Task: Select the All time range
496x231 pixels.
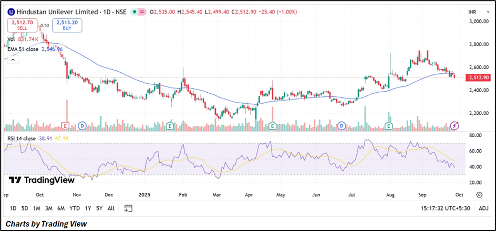Action: click(x=111, y=208)
